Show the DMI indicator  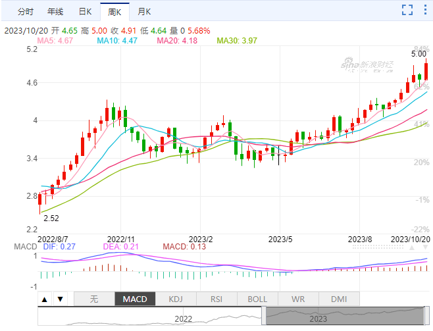click(x=338, y=299)
